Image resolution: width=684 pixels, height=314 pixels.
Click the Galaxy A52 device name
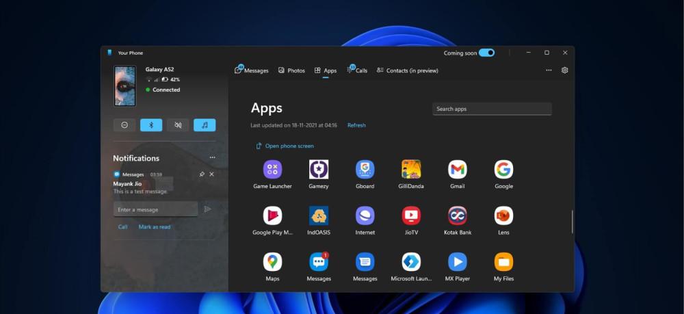159,69
